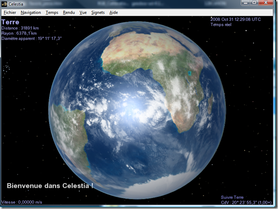278x209 pixels.
Task: Click the star cluster left of Earth
Action: (6, 68)
